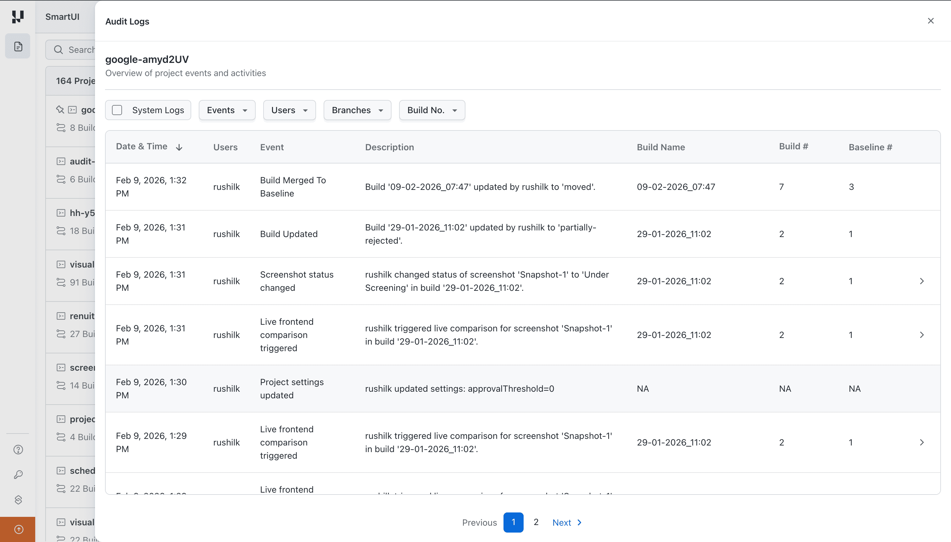The width and height of the screenshot is (951, 542).
Task: Enable the System Logs checkbox
Action: click(117, 110)
